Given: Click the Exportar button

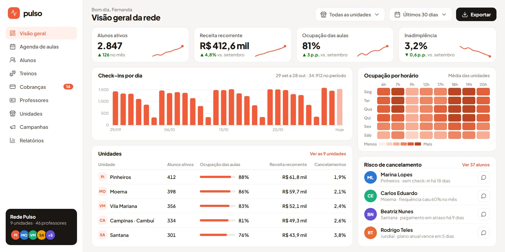Looking at the screenshot, I should pyautogui.click(x=476, y=14).
